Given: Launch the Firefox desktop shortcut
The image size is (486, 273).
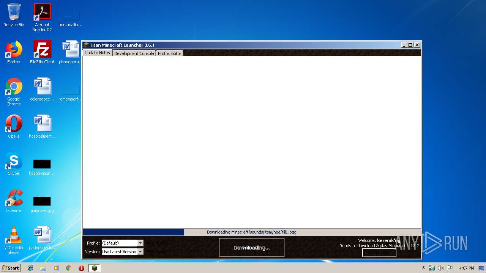Looking at the screenshot, I should (14, 52).
